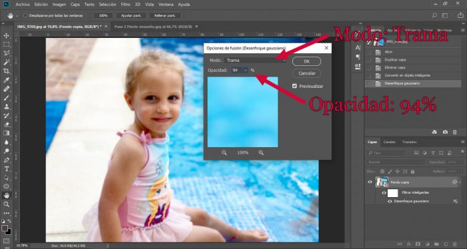467x249 pixels.
Task: Select the Ellipse shape tool
Action: (6, 186)
